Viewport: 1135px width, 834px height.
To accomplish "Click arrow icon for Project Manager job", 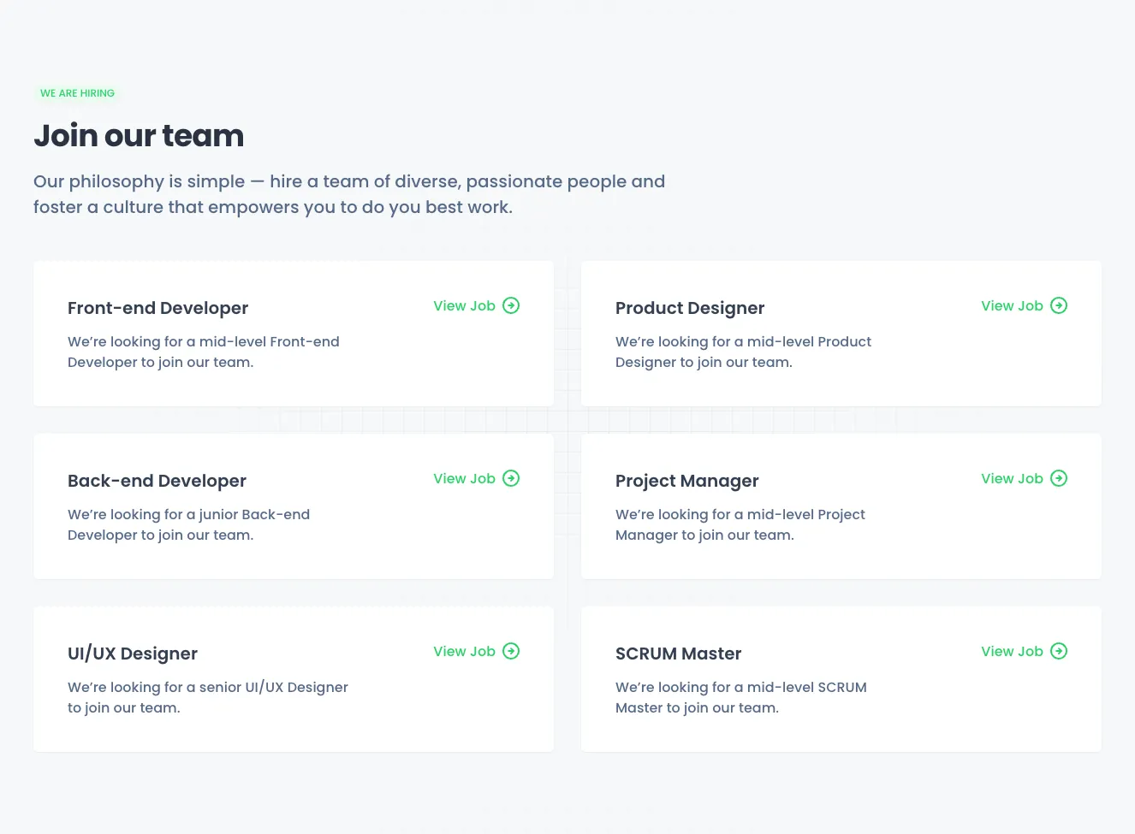I will 1059,478.
